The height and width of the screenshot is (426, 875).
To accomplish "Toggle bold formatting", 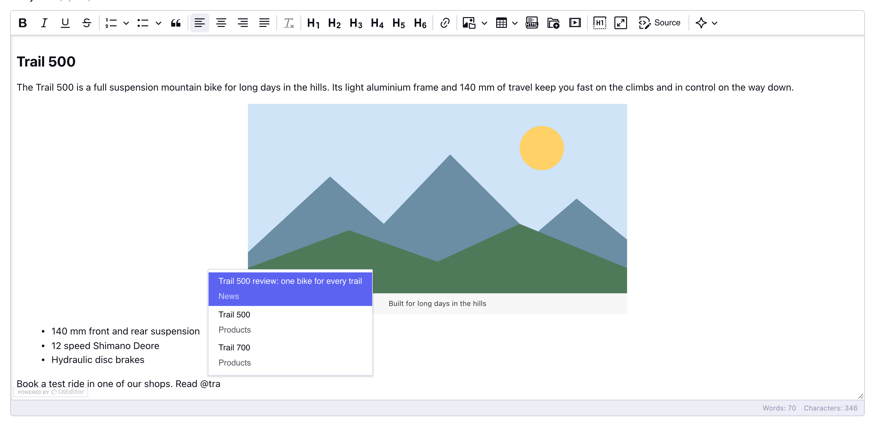I will pos(23,23).
